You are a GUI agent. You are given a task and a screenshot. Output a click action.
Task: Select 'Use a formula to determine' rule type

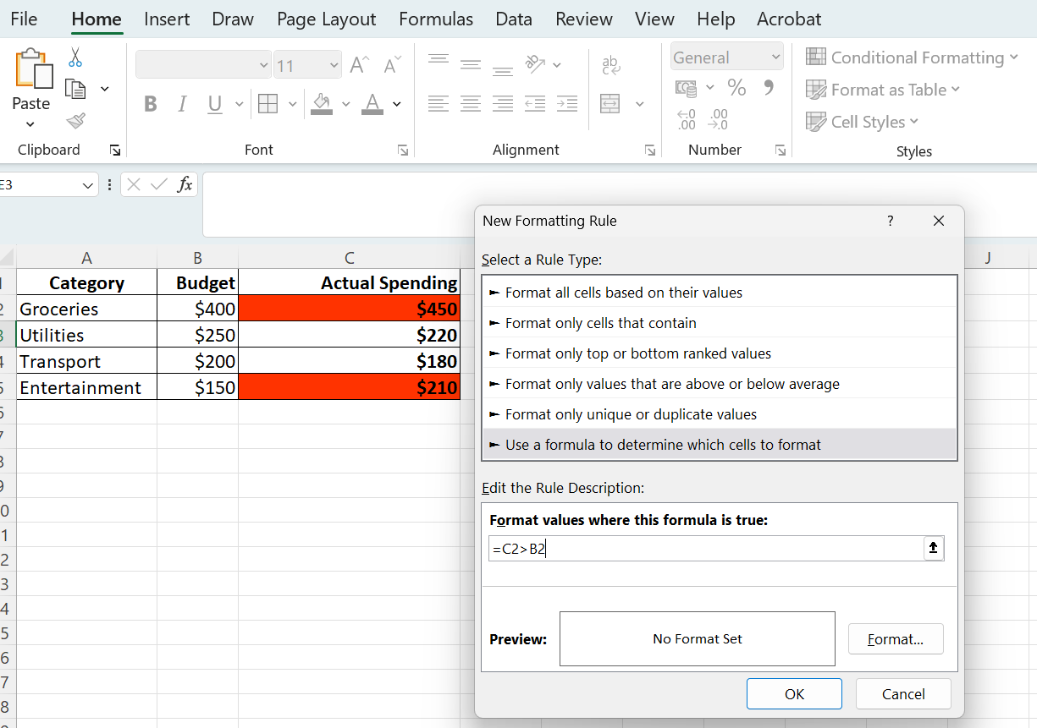tap(720, 445)
